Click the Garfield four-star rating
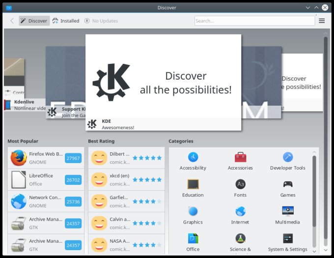 (147, 201)
